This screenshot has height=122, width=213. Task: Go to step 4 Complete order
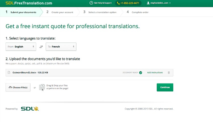[x=137, y=12]
